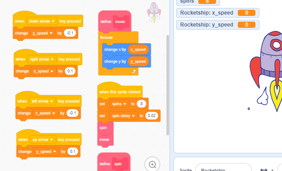Click the Sprite name field showing Rocketship
This screenshot has width=282, height=171.
[224, 168]
